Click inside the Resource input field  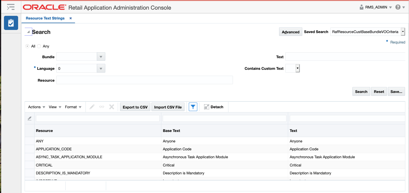(x=144, y=80)
